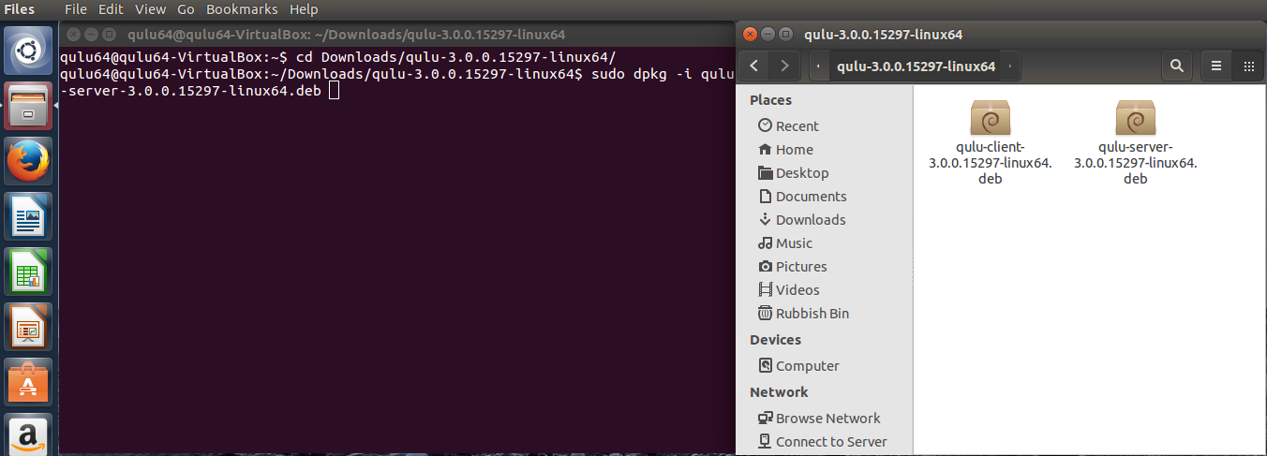Viewport: 1267px width, 456px height.
Task: Open the Go menu
Action: click(186, 9)
